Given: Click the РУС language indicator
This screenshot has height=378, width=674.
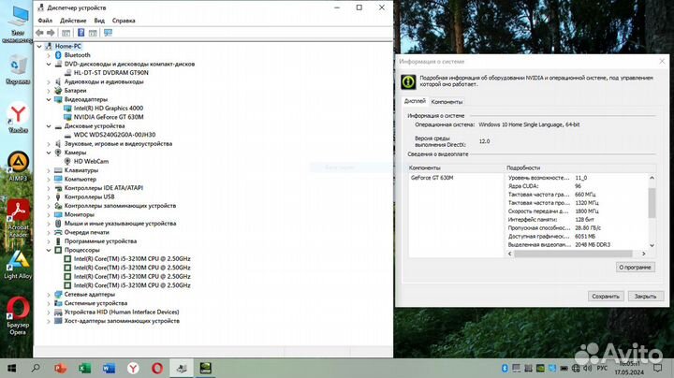Looking at the screenshot, I should coord(603,369).
